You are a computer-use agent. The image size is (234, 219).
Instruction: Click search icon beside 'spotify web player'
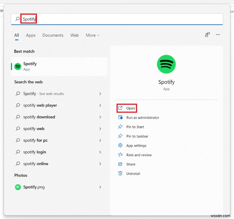click(x=18, y=105)
